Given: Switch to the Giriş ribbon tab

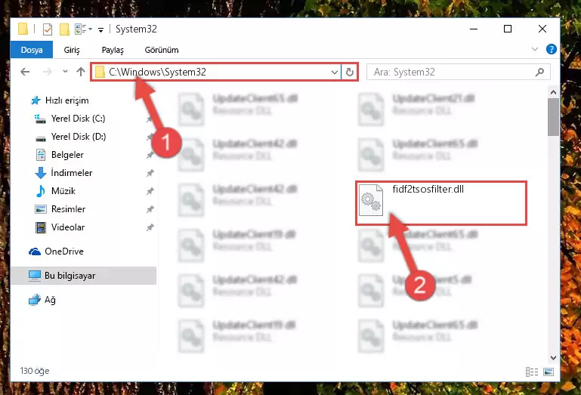Looking at the screenshot, I should [72, 50].
